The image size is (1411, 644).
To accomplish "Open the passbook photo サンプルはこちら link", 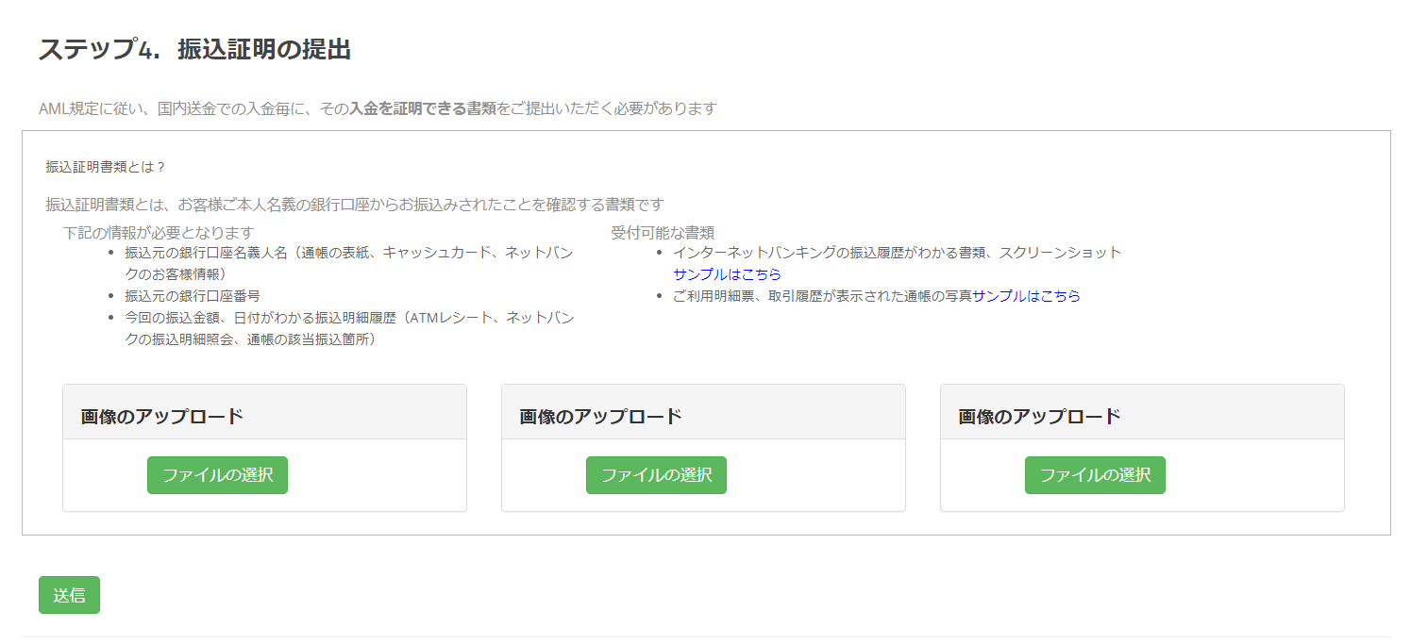I will point(1026,296).
